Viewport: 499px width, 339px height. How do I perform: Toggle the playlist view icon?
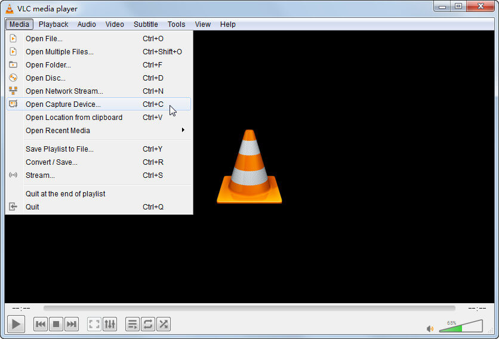point(133,324)
